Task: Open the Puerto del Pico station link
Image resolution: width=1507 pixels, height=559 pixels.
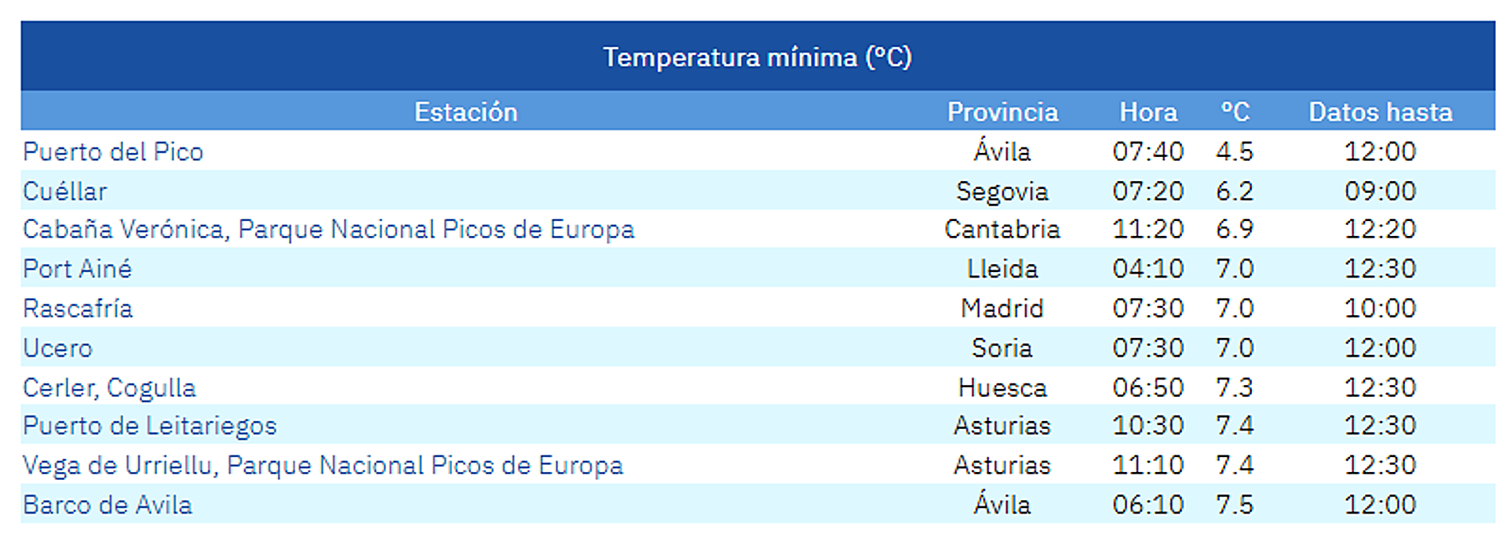Action: coord(113,151)
